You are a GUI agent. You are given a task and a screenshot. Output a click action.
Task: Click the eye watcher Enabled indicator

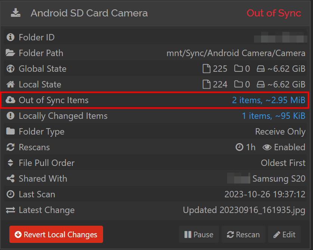(x=284, y=147)
